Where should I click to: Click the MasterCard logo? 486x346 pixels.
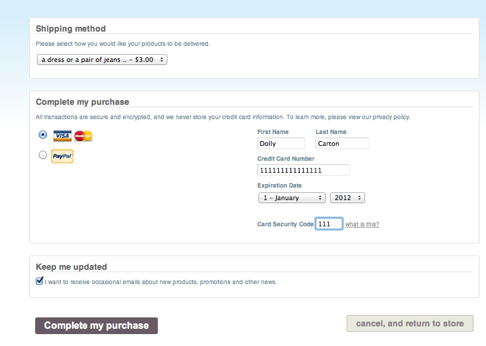pyautogui.click(x=83, y=136)
